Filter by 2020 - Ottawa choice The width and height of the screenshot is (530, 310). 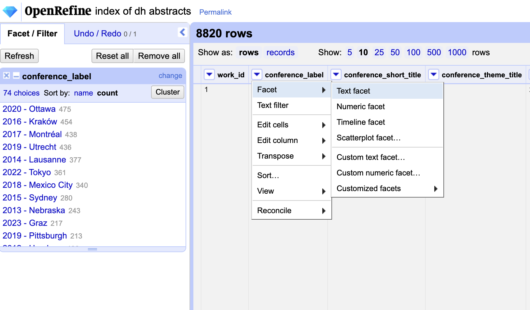point(29,109)
